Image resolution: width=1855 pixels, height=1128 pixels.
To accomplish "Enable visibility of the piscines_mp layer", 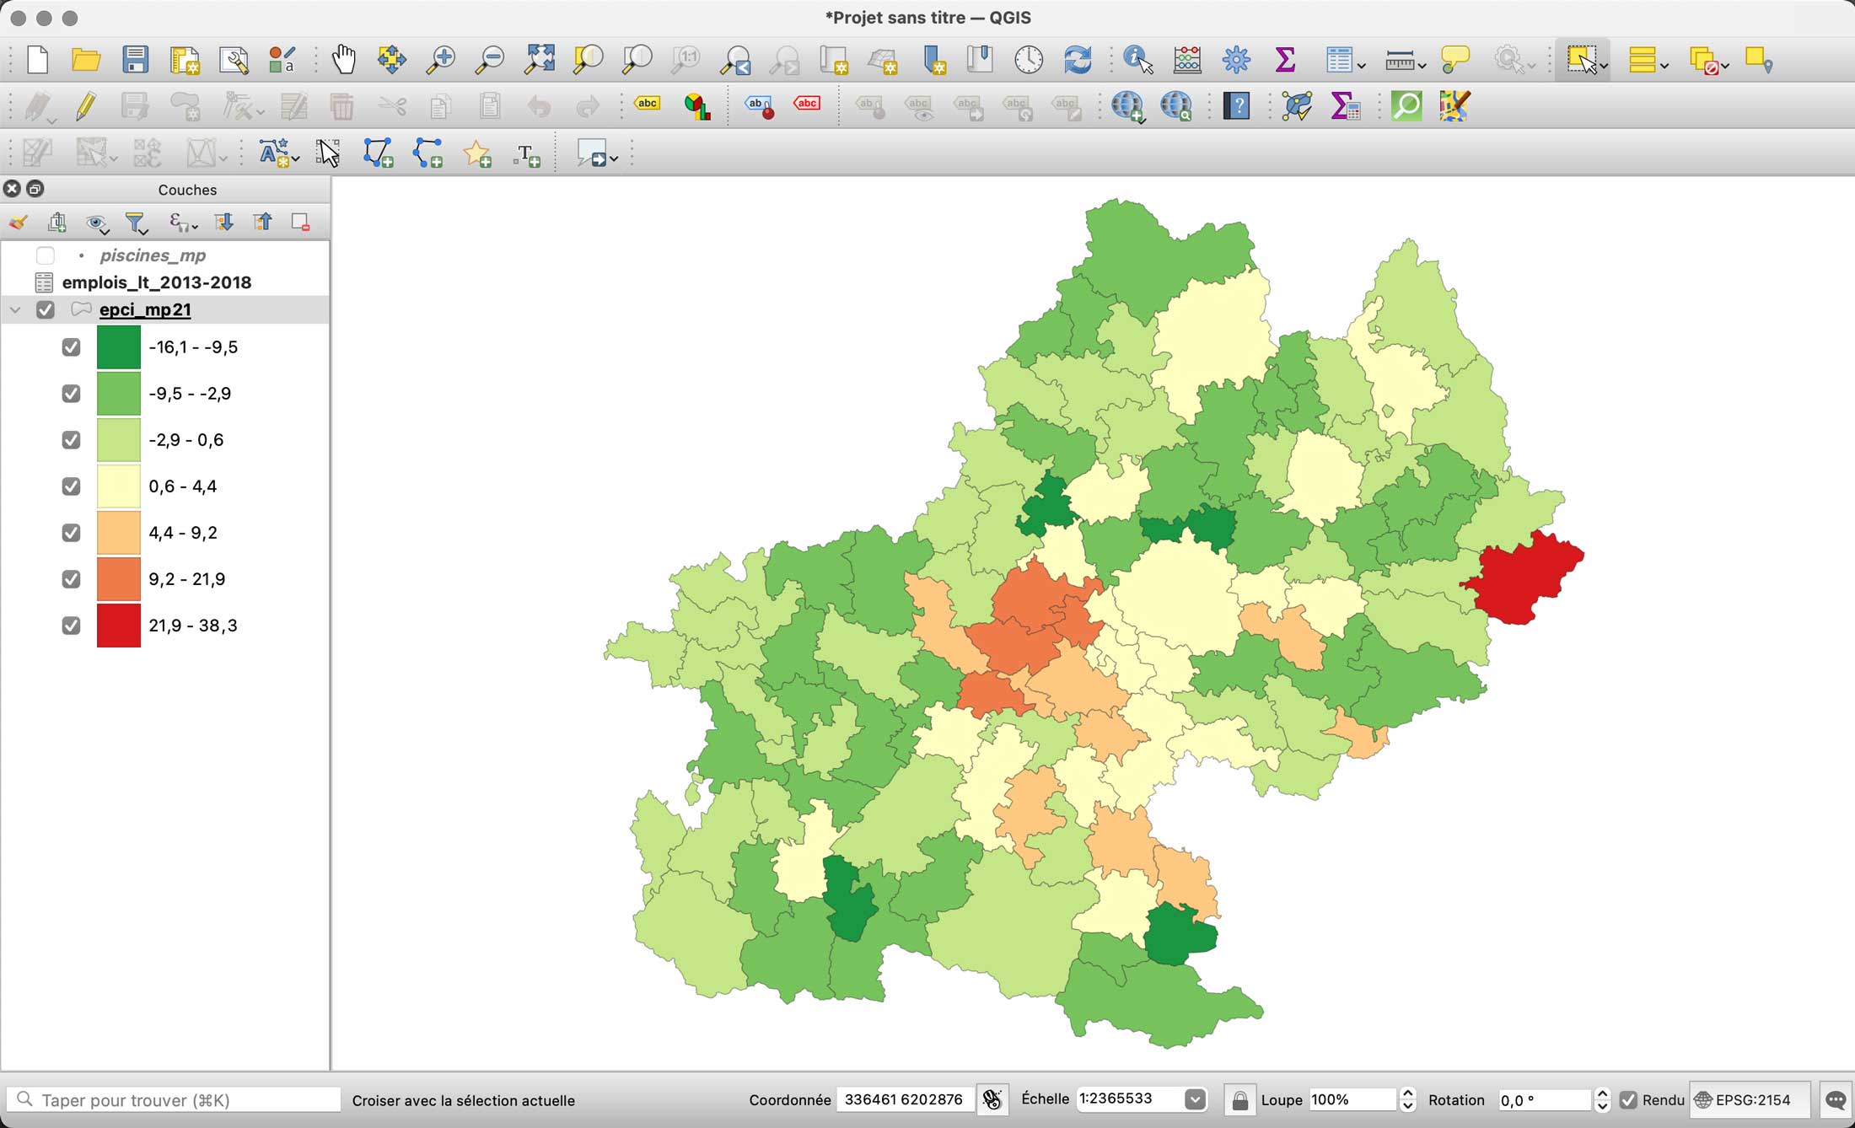I will [x=46, y=255].
